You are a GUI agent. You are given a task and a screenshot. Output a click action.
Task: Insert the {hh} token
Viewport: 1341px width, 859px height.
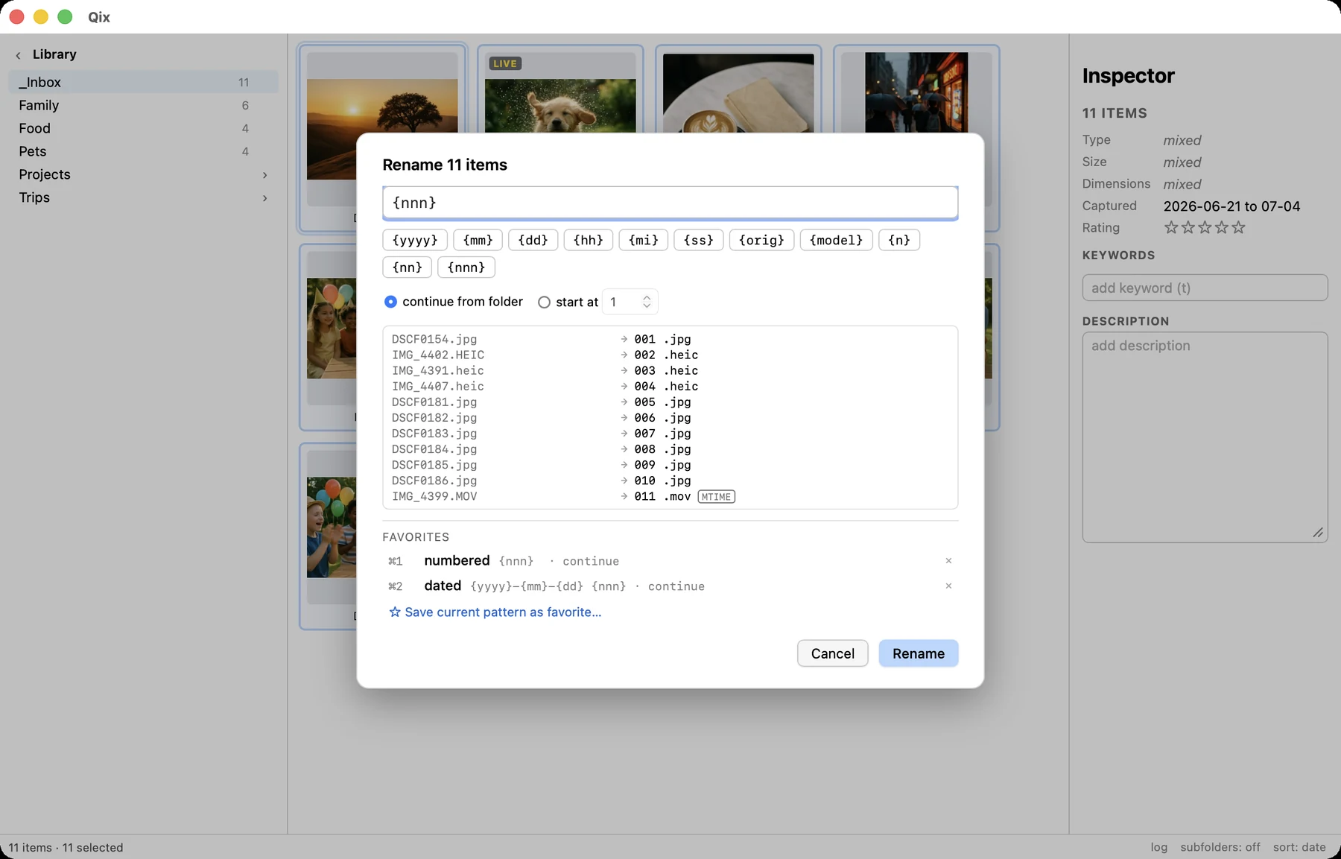pyautogui.click(x=588, y=240)
